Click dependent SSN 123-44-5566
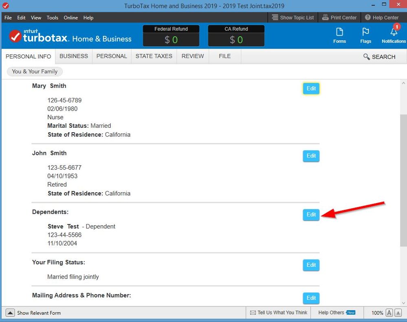The height and width of the screenshot is (322, 407). click(x=64, y=235)
